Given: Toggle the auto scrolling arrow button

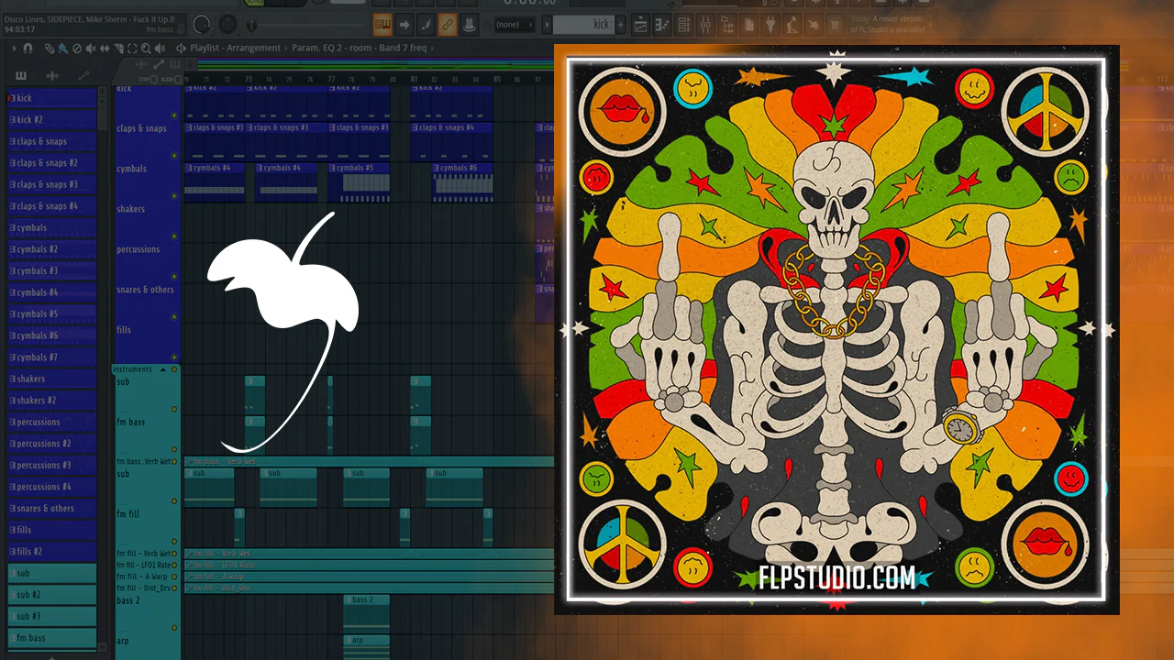Looking at the screenshot, I should 404,24.
